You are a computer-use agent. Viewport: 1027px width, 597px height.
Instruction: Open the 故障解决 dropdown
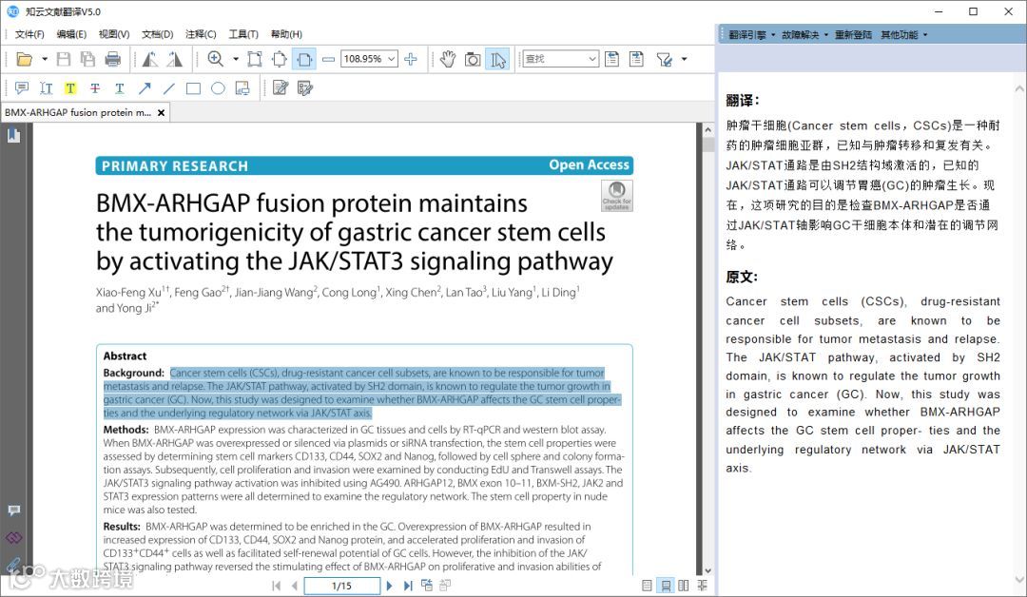805,34
